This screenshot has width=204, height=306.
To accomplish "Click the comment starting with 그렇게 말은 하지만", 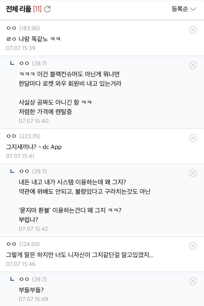I will [x=80, y=255].
